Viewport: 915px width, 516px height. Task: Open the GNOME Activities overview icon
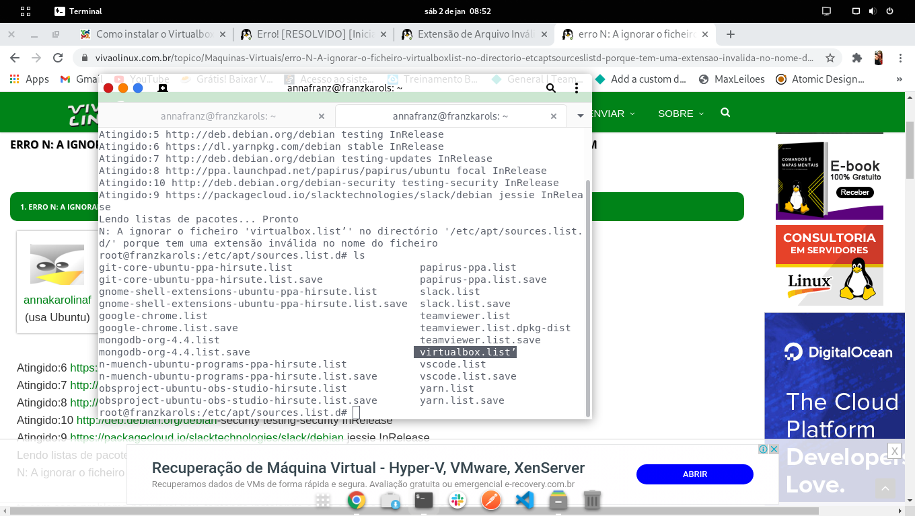[26, 11]
